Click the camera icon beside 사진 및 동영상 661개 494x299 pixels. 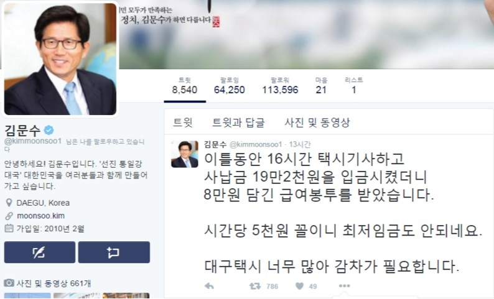click(9, 283)
